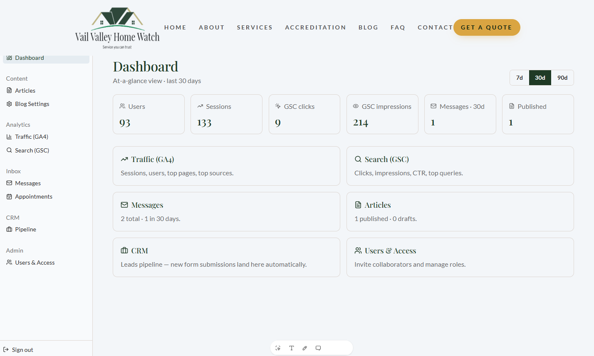Click the Appointments calendar icon in sidebar
This screenshot has height=356, width=594.
(9, 196)
